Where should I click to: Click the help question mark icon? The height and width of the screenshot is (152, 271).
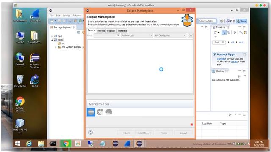[x=91, y=133]
